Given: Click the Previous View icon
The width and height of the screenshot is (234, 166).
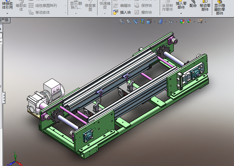Looking at the screenshot, I should coord(135,22).
